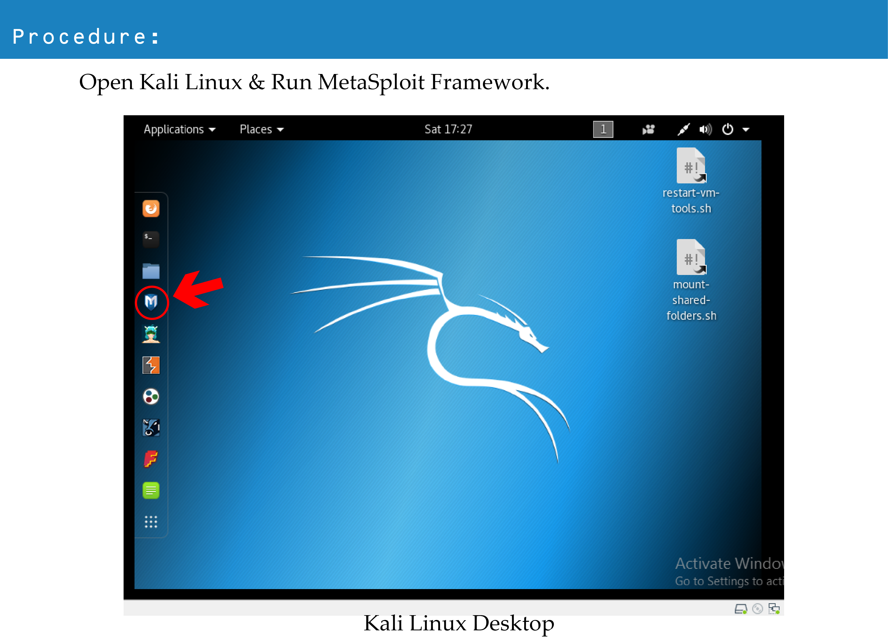Click the network connection tray icon
This screenshot has width=888, height=637.
coord(683,130)
